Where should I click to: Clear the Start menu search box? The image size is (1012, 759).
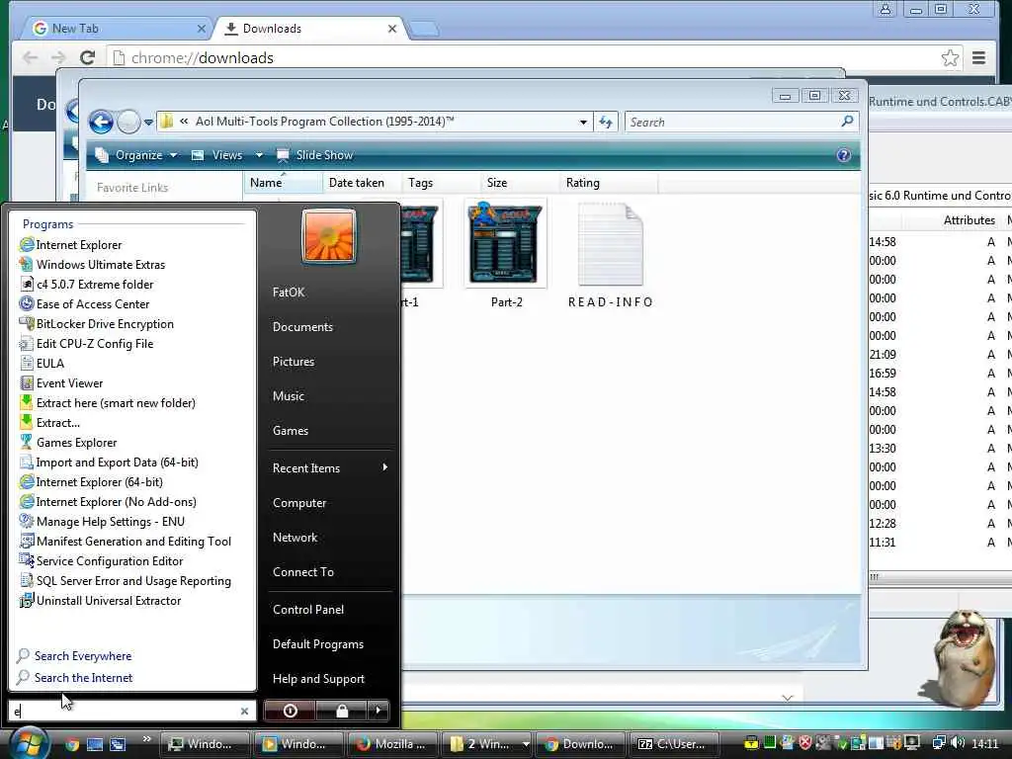click(x=244, y=711)
